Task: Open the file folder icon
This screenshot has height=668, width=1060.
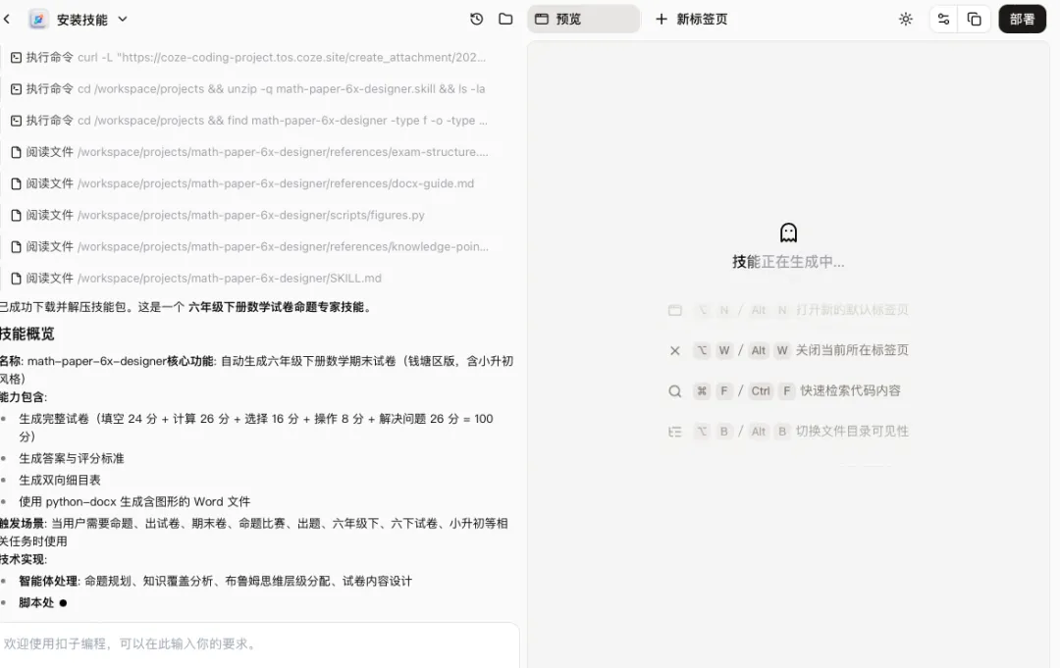Action: tap(505, 19)
